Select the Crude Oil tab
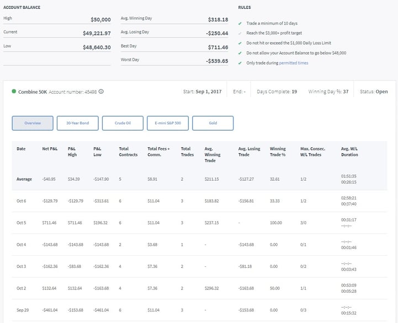398x323 pixels. [x=123, y=123]
